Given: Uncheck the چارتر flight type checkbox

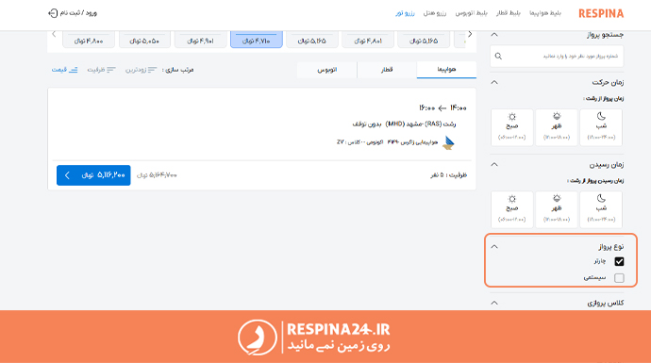Looking at the screenshot, I should tap(619, 261).
